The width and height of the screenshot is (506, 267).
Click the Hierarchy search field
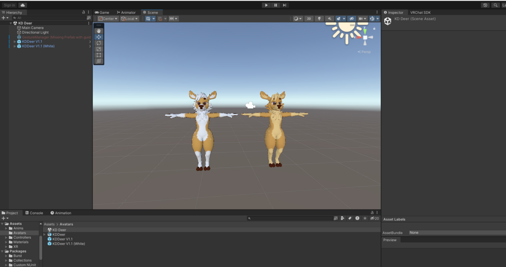point(48,18)
